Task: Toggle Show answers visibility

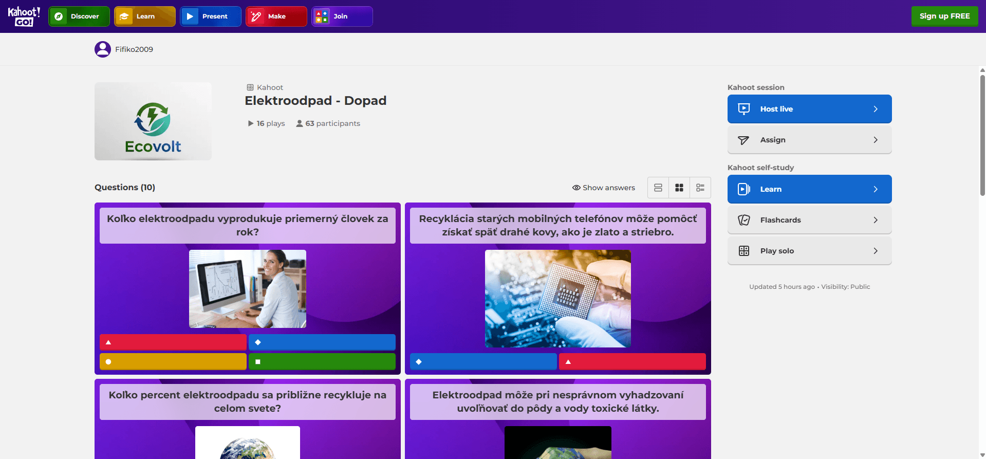Action: (604, 188)
